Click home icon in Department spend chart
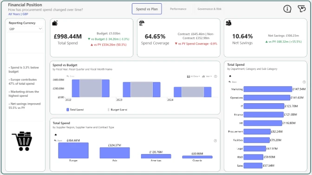 click(230, 76)
